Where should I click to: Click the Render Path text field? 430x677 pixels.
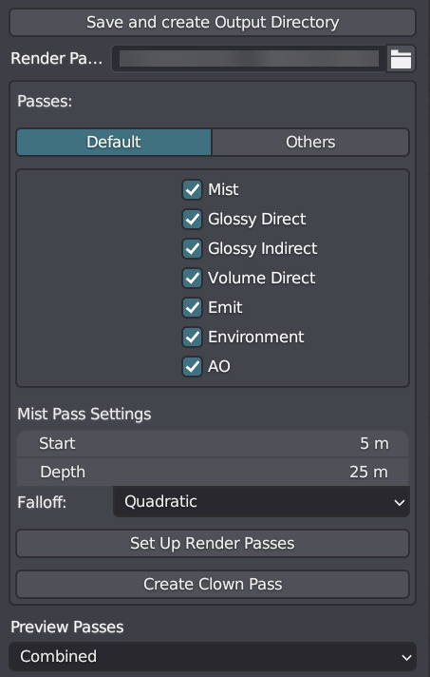249,59
